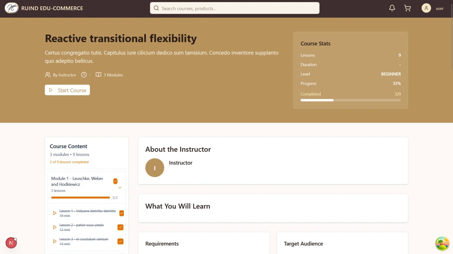Viewport: 453px width, 254px height.
Task: Toggle the Module 1 completed badge
Action: (115, 181)
